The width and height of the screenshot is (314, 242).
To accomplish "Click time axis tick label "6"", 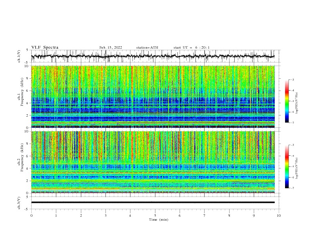I will pyautogui.click(x=180, y=216).
